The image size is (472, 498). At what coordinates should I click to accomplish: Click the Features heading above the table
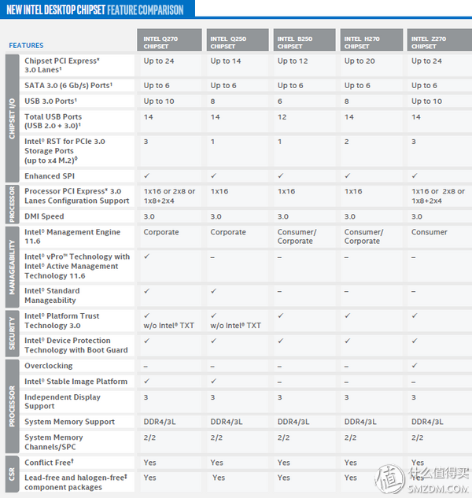(26, 46)
